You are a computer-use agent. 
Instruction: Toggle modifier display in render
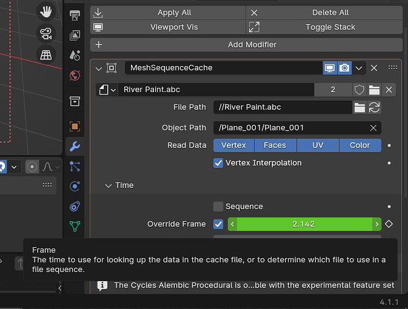[344, 68]
